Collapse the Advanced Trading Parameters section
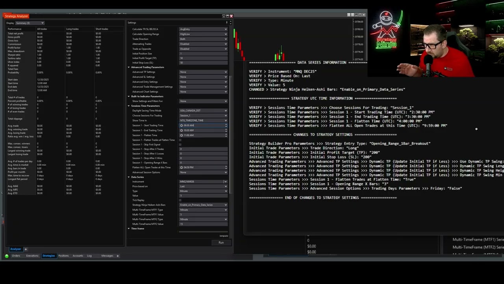 tap(128, 67)
